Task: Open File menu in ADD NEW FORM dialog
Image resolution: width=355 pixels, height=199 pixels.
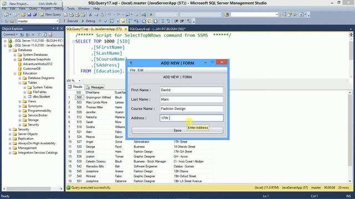Action: tap(133, 70)
